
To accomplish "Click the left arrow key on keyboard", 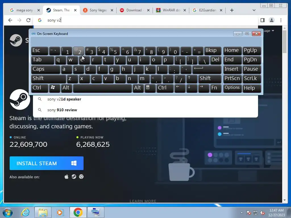I will point(180,88).
